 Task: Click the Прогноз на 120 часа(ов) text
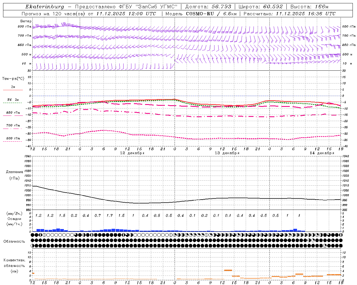coord(54,14)
